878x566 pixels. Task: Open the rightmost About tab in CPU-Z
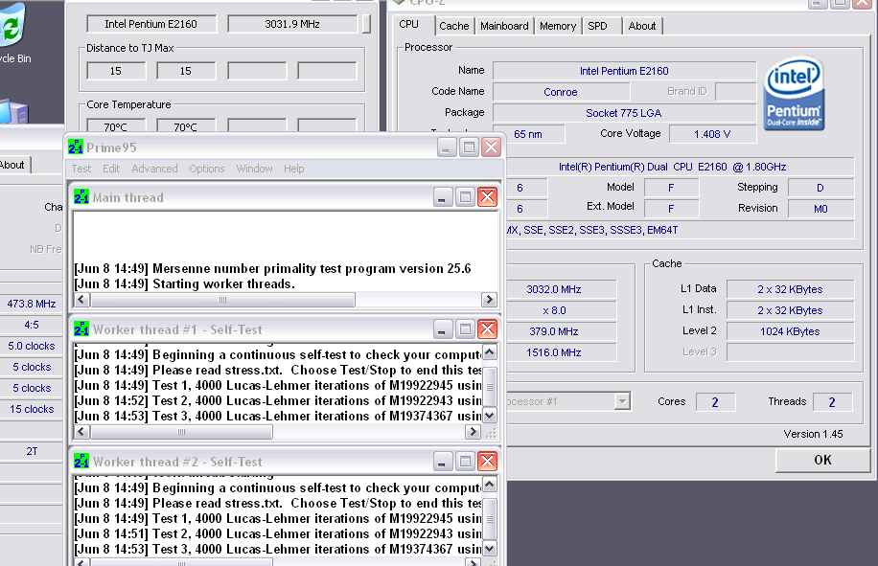click(x=641, y=26)
